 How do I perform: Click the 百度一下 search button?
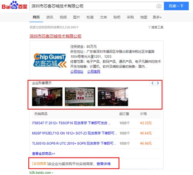[x=176, y=6]
